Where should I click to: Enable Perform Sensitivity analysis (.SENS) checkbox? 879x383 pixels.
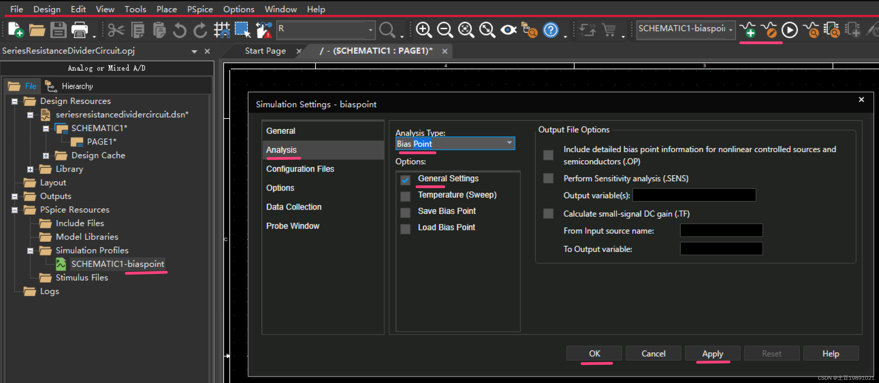click(548, 178)
